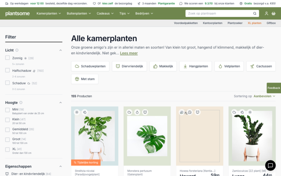The width and height of the screenshot is (281, 176).
Task: Open the Plantzoeker link
Action: pyautogui.click(x=235, y=23)
